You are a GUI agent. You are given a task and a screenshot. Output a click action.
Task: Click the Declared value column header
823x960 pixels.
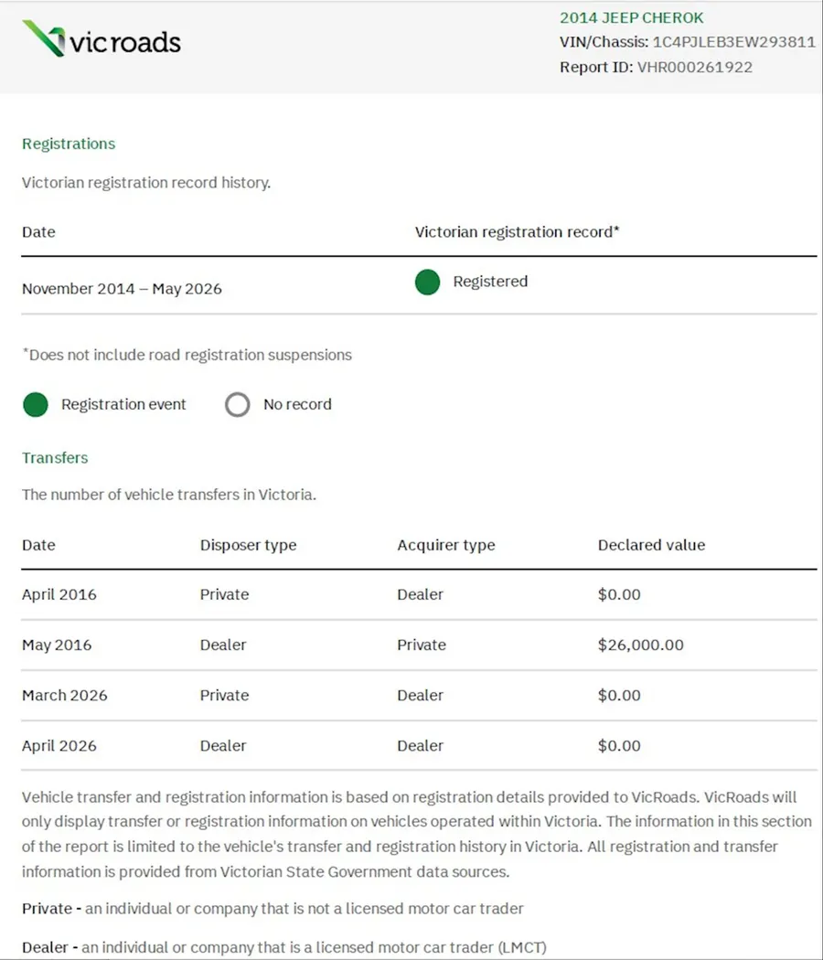pyautogui.click(x=651, y=545)
